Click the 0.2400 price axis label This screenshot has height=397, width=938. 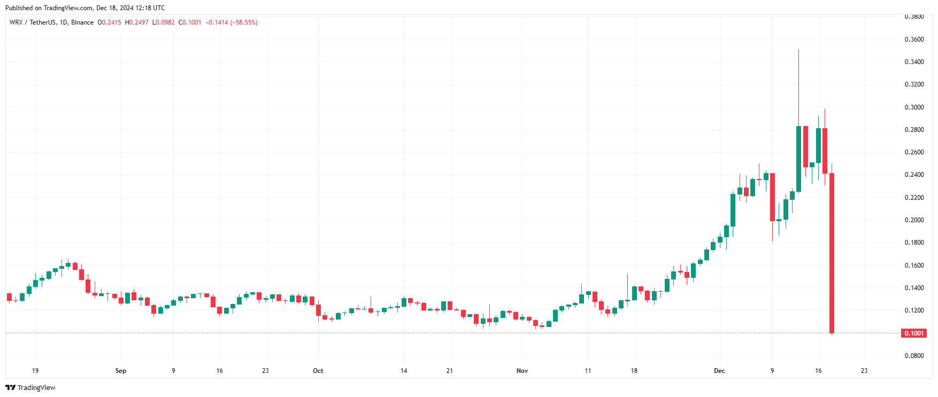click(x=914, y=175)
